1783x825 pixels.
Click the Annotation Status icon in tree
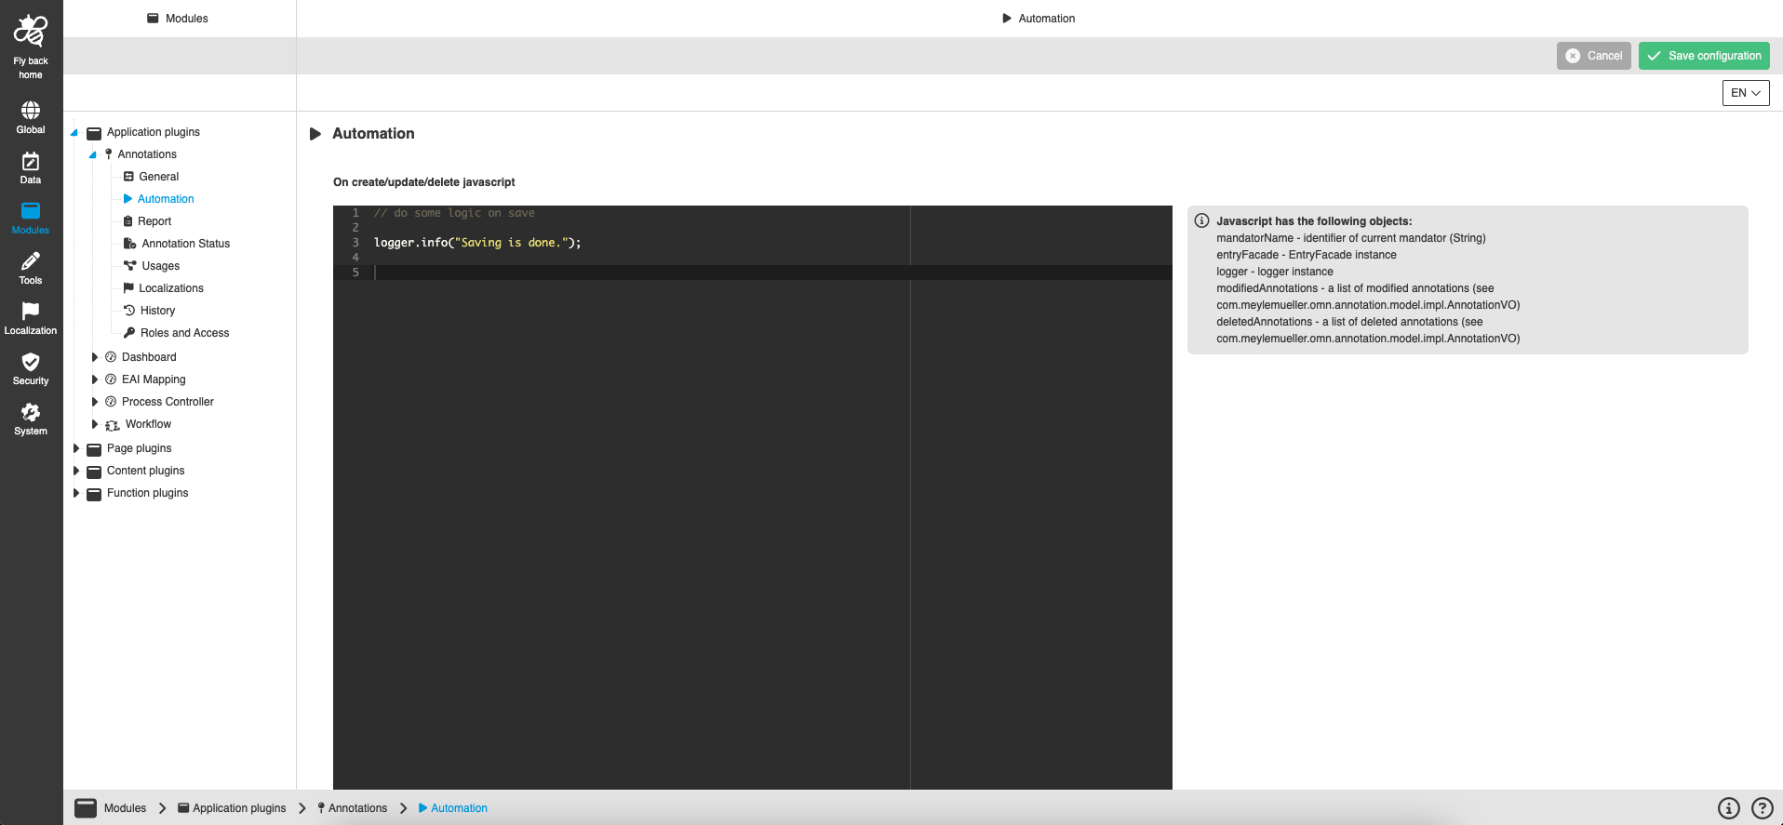tap(130, 244)
